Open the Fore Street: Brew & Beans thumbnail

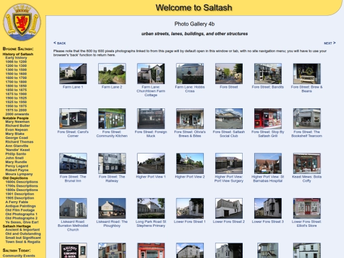[x=306, y=74]
